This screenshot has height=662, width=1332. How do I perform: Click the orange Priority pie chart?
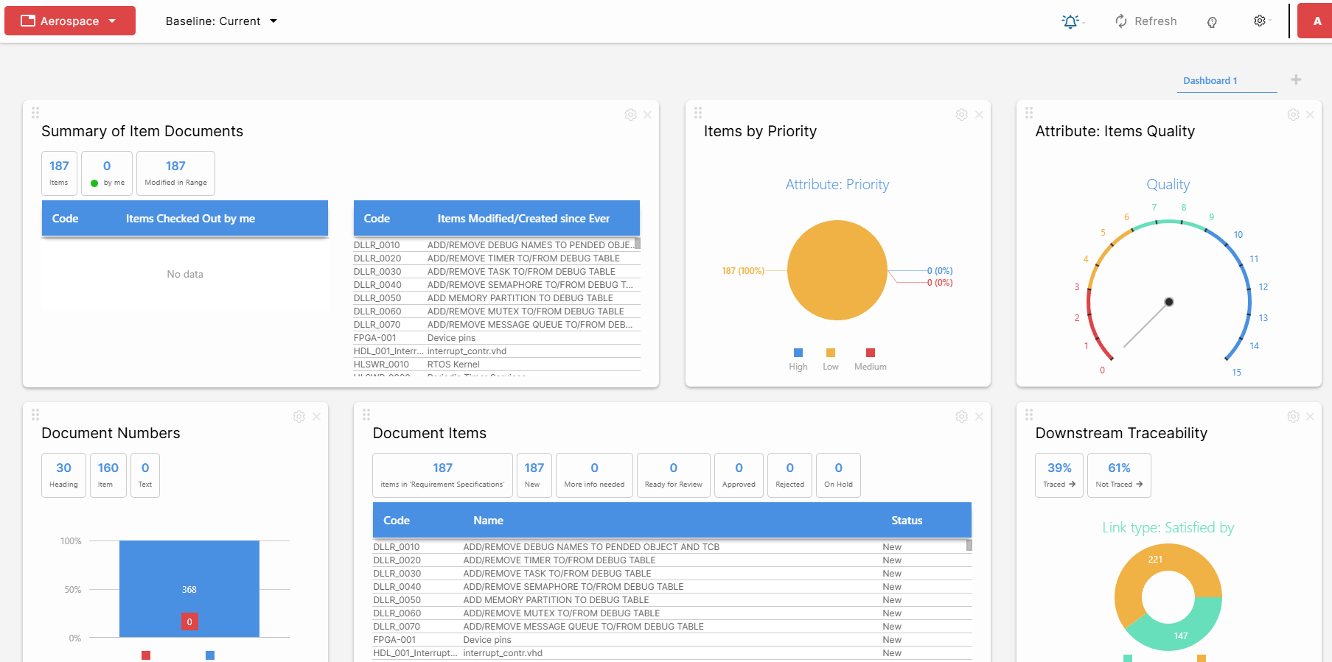[x=837, y=270]
